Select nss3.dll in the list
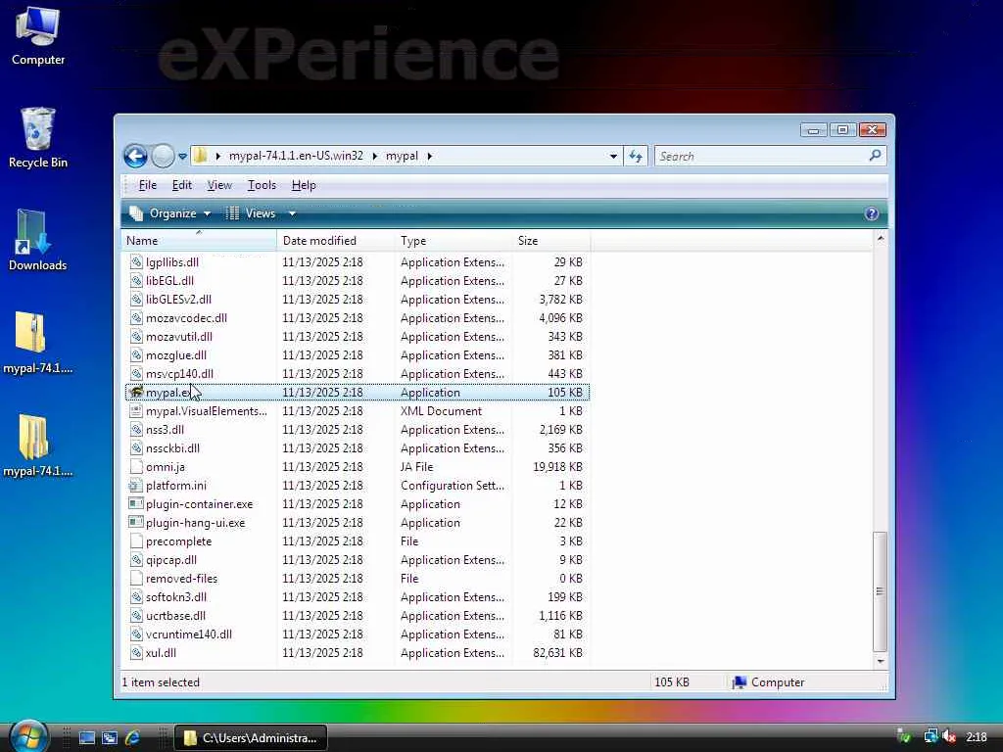Screen dimensions: 1003x752 pyautogui.click(x=165, y=430)
